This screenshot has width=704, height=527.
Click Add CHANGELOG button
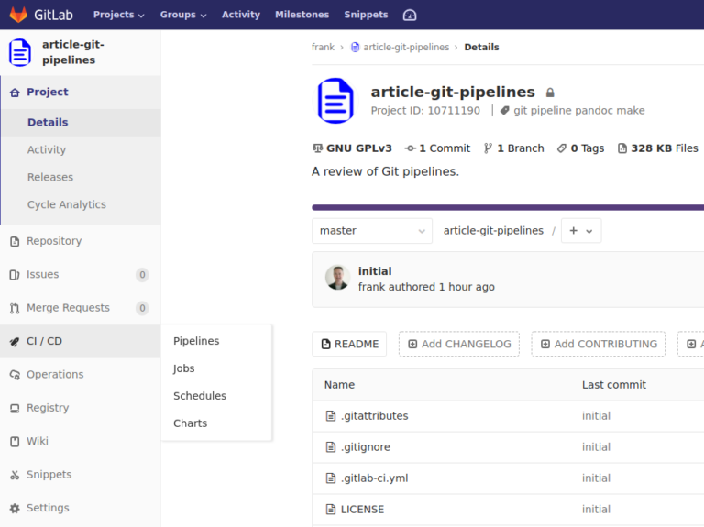459,344
